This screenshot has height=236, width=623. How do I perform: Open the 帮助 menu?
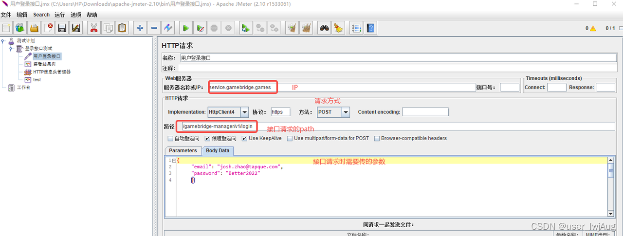(x=92, y=15)
